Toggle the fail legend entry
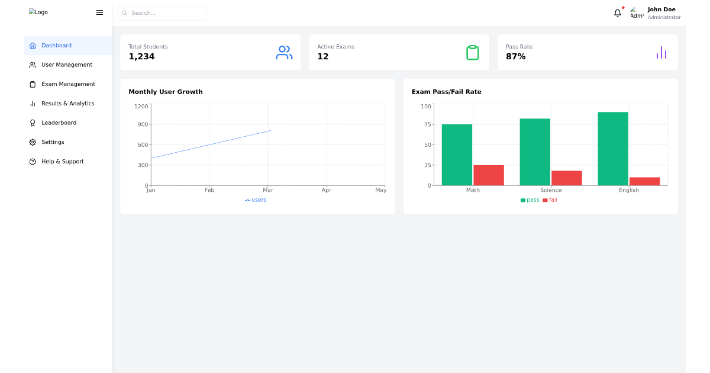710x373 pixels. coord(553,200)
